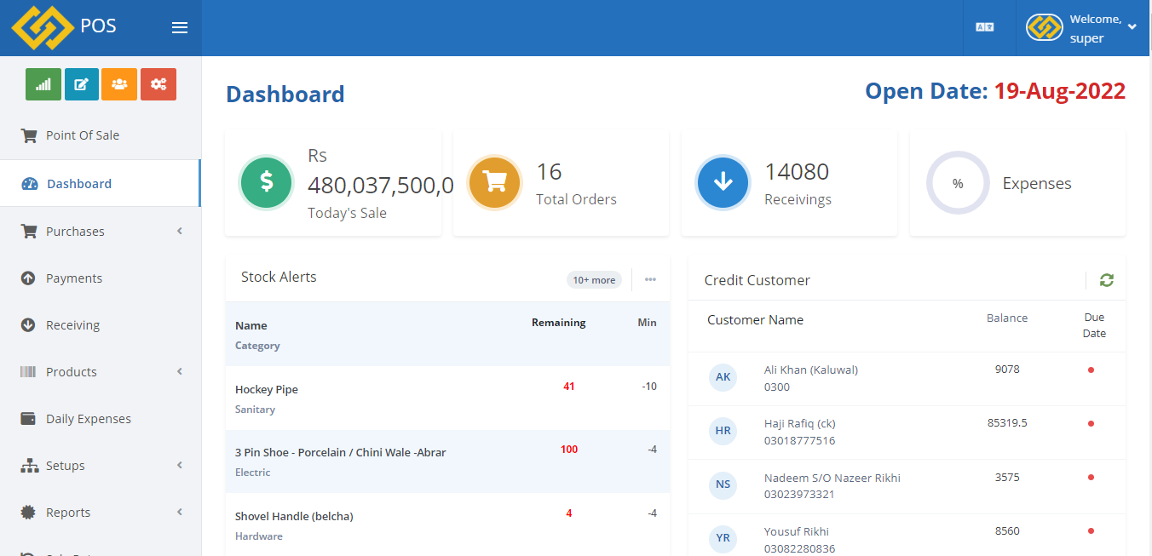Click the Balance column header
This screenshot has height=556, width=1152.
click(1007, 318)
